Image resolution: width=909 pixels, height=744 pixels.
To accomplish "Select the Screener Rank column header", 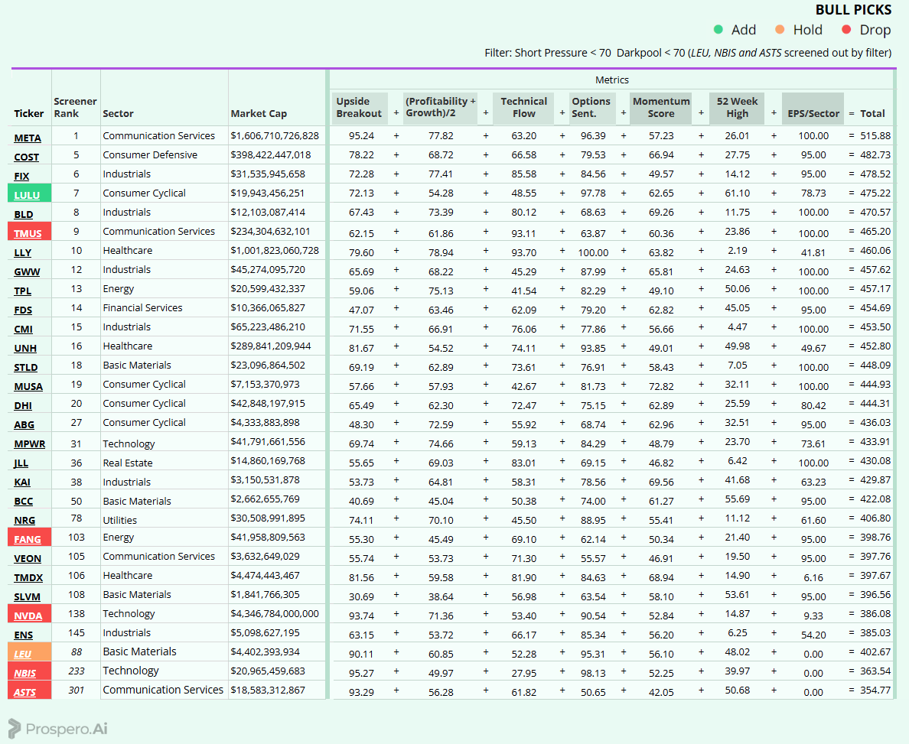I will click(75, 107).
